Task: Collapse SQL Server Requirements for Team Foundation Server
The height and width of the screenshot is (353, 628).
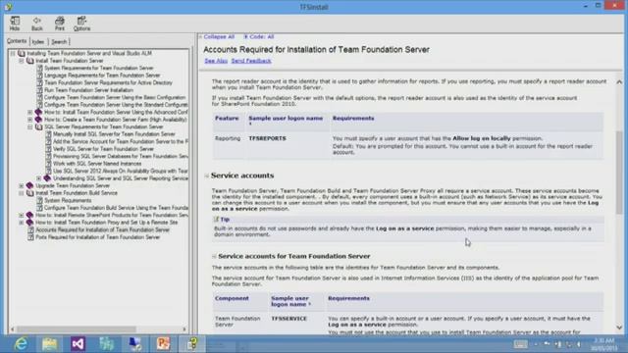Action: point(30,126)
